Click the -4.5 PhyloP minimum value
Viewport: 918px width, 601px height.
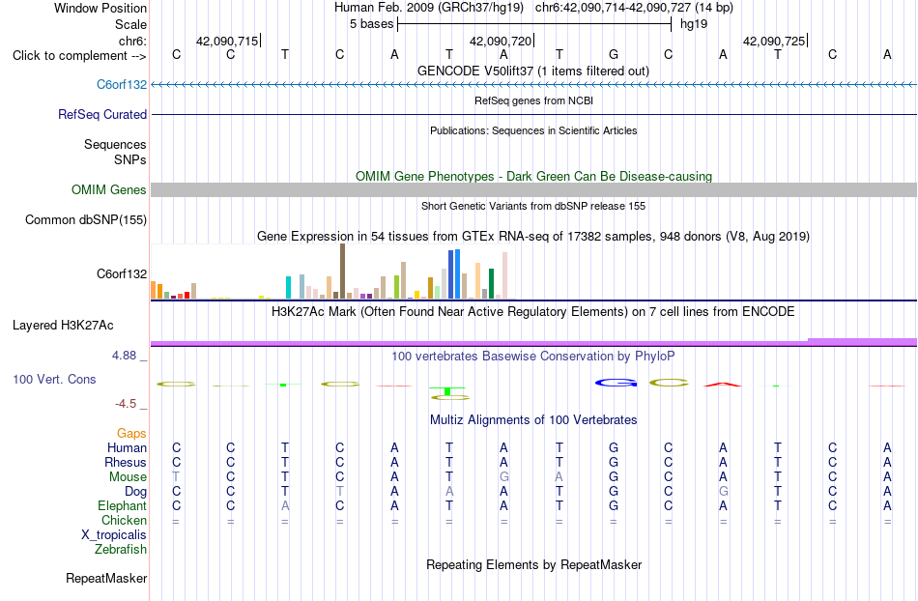coord(126,403)
